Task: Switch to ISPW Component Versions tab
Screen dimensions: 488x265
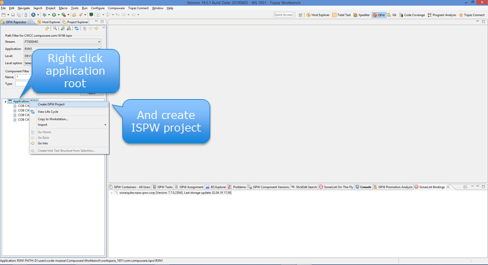Action: click(268, 187)
